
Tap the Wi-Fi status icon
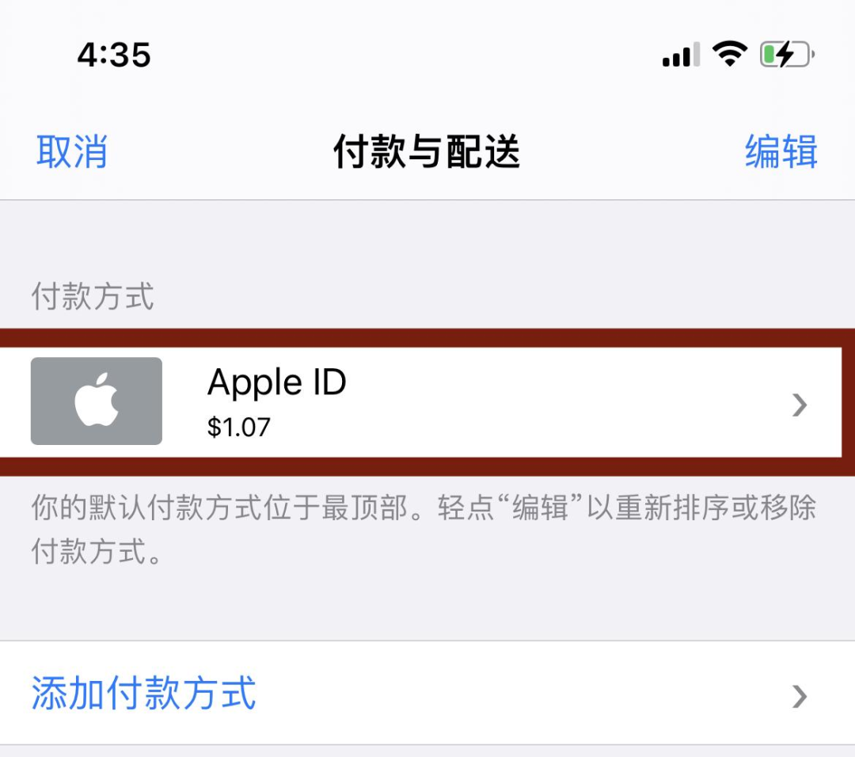(730, 53)
